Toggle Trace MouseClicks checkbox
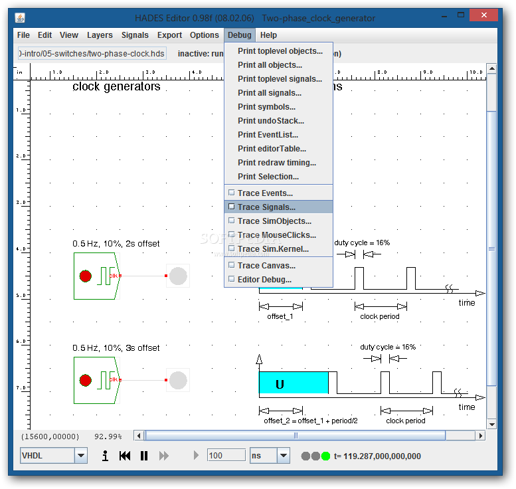Screen dimensions: 516x489 [232, 235]
